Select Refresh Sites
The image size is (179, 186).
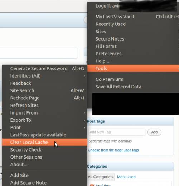coord(44,106)
